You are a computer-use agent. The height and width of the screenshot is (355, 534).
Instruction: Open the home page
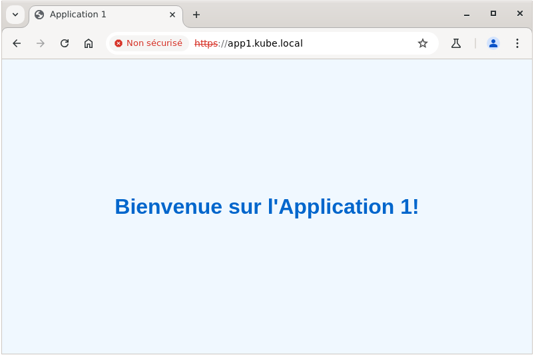pos(89,43)
